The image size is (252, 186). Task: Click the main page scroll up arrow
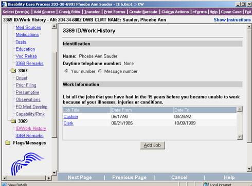pos(249,27)
